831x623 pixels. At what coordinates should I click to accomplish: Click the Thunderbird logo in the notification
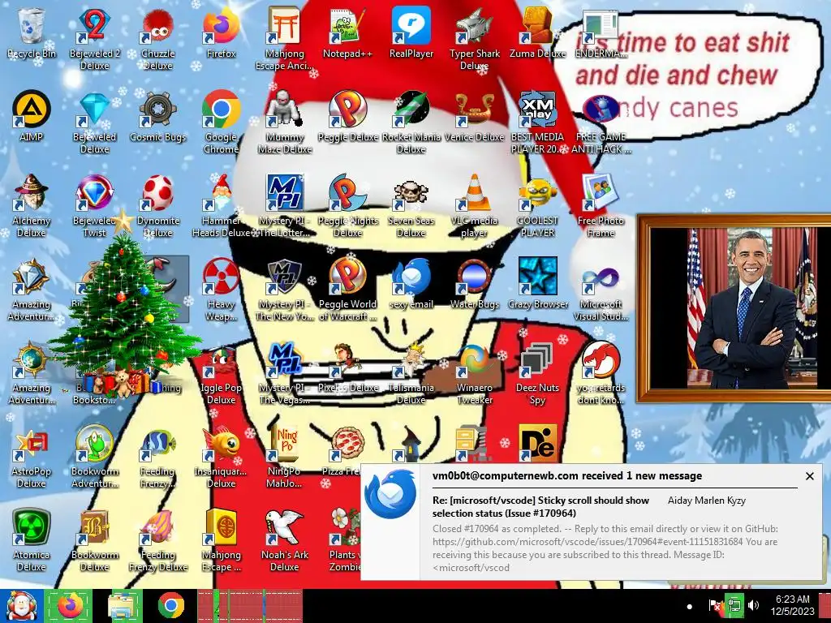(390, 494)
